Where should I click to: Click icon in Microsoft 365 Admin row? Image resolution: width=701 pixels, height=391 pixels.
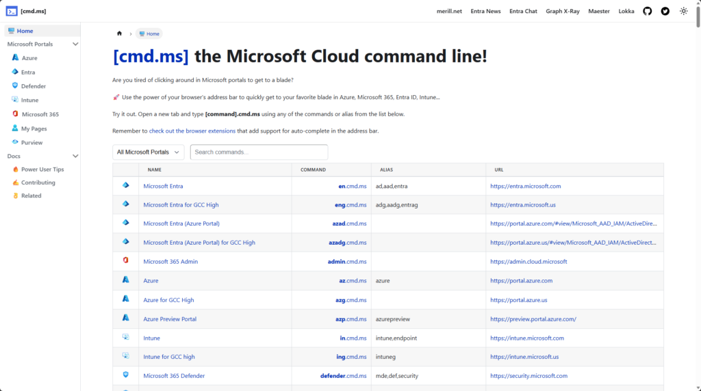tap(126, 260)
